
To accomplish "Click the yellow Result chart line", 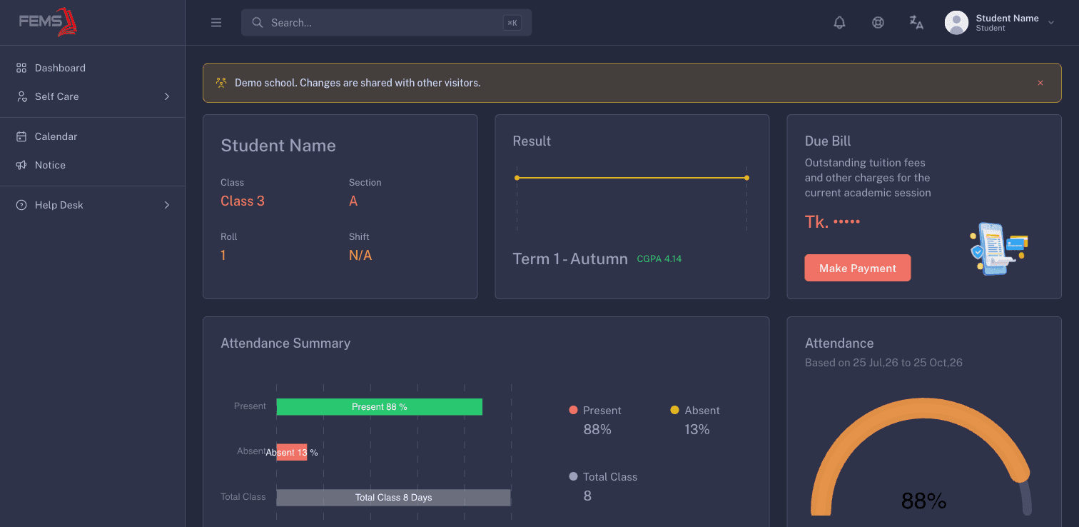I will point(632,178).
